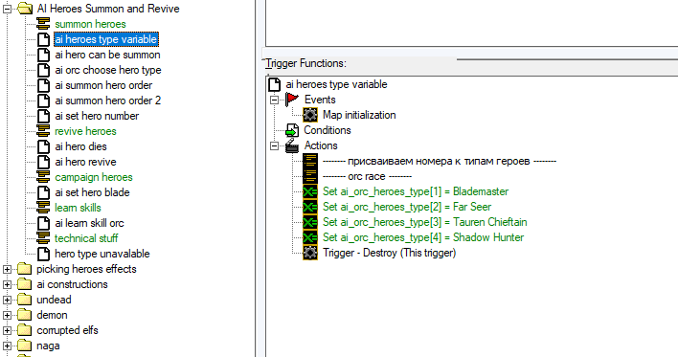Click the 'naga' folder icon
This screenshot has width=678, height=357.
pos(25,346)
